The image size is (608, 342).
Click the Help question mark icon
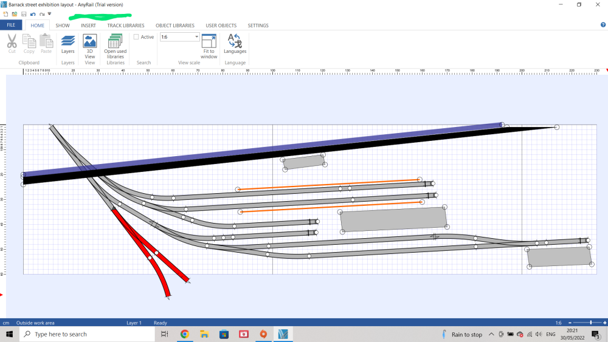pyautogui.click(x=603, y=25)
